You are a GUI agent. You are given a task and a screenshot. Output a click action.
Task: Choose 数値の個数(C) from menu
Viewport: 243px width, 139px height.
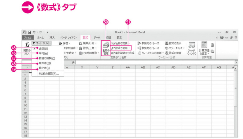coord(48,58)
